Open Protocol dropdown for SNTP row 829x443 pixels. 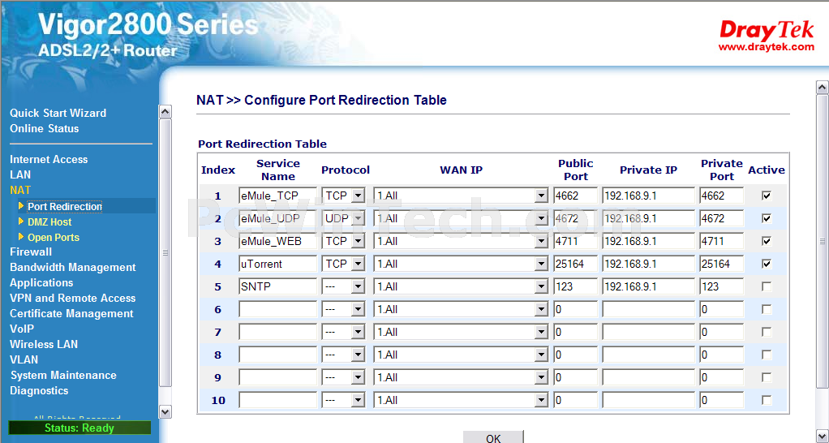point(344,286)
